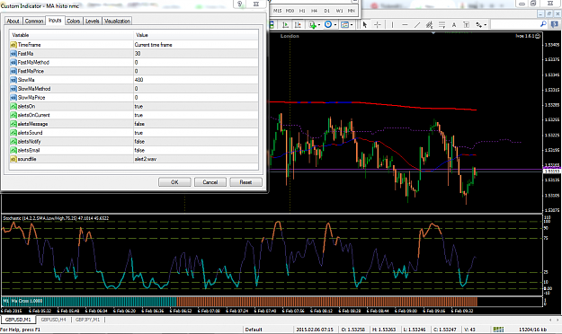Click the FastMaPrice row icon

coord(13,71)
